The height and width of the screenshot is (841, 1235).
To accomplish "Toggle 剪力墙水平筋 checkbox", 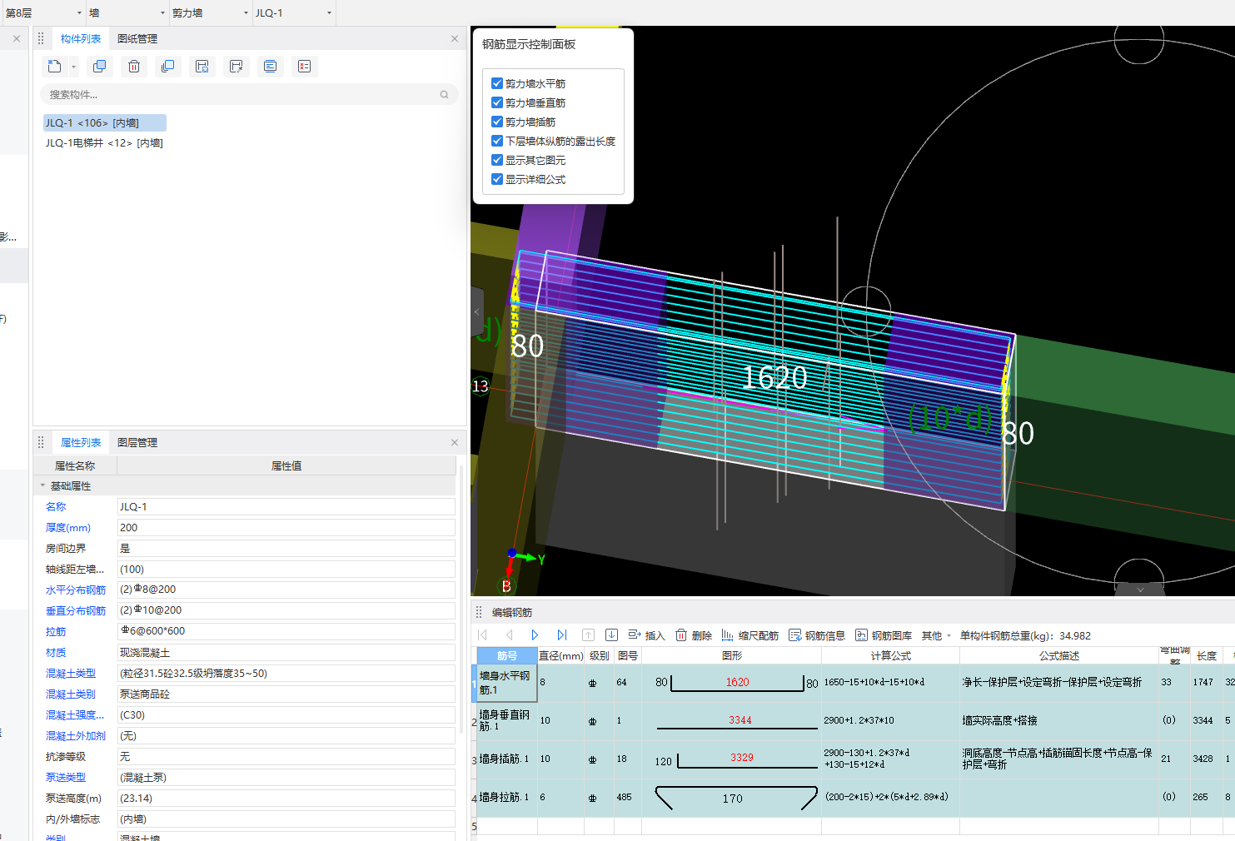I will coord(497,83).
